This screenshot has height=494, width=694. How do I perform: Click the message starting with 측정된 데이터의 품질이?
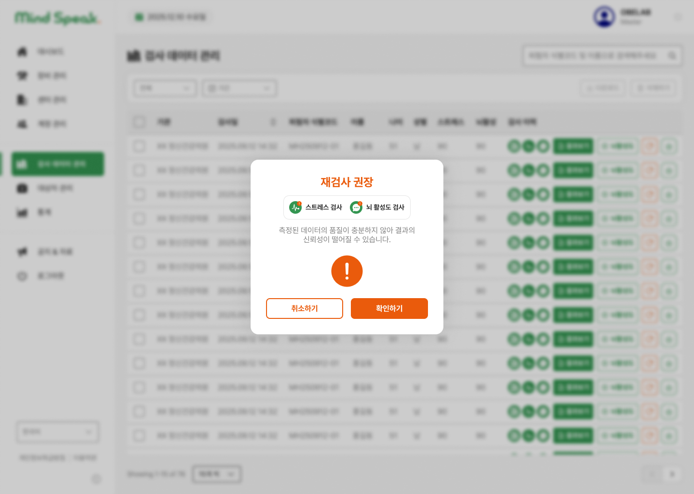coord(347,234)
